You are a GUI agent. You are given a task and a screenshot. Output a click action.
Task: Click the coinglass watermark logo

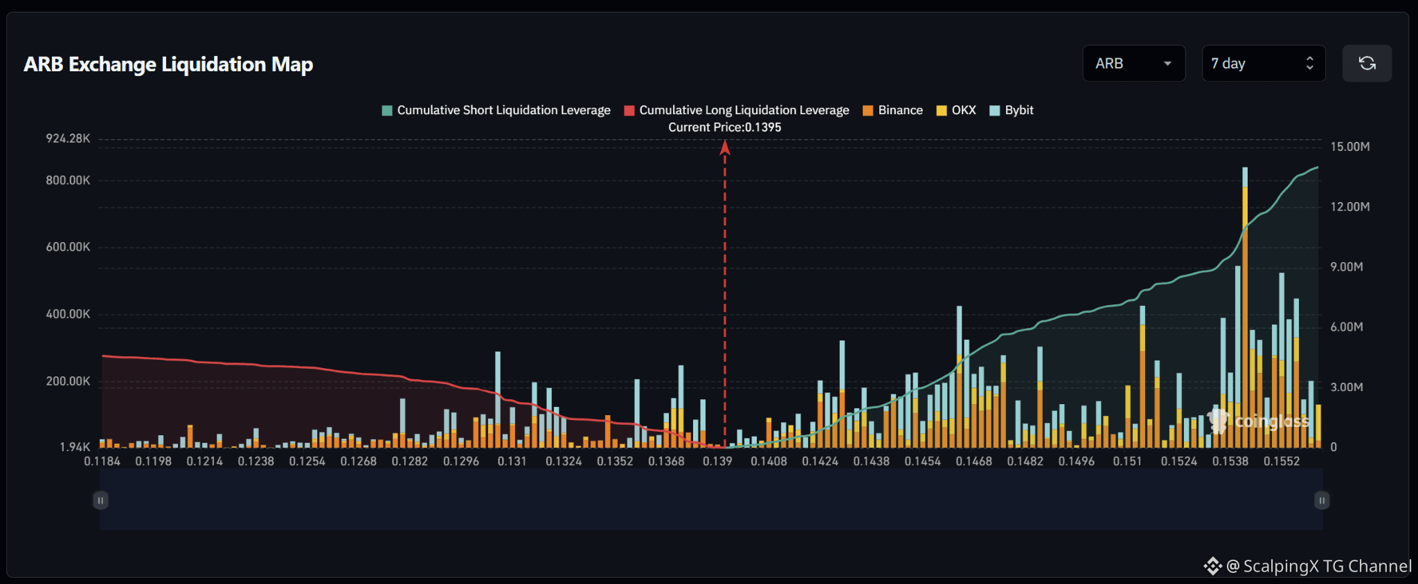tap(1258, 421)
